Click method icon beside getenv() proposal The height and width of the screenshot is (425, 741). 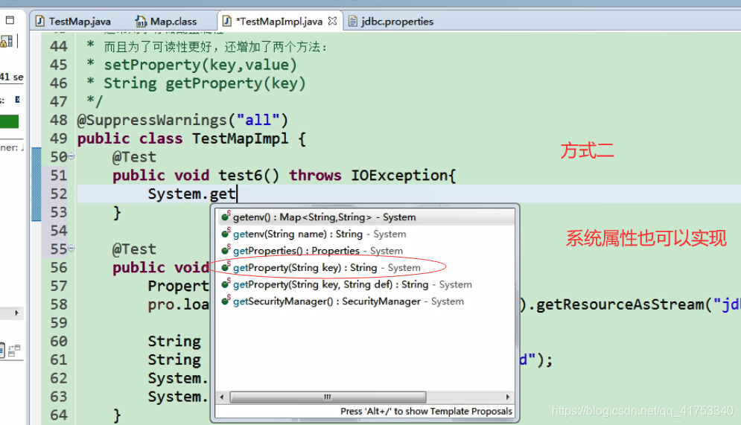pyautogui.click(x=226, y=217)
